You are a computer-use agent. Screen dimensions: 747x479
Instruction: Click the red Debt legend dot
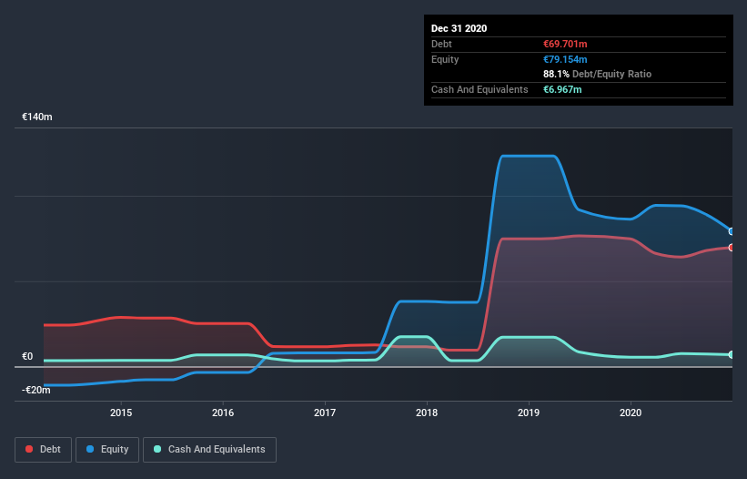29,449
